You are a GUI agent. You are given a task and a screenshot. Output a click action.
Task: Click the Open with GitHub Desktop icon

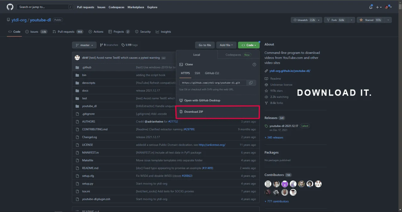(x=181, y=101)
